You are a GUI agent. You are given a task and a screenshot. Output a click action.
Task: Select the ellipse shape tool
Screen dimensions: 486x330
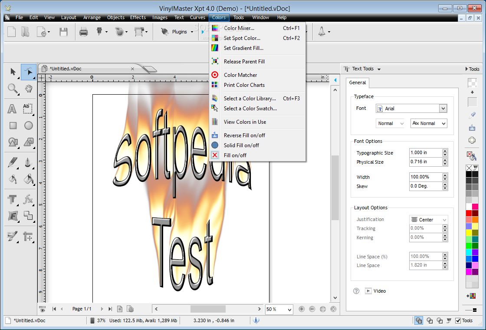(29, 125)
